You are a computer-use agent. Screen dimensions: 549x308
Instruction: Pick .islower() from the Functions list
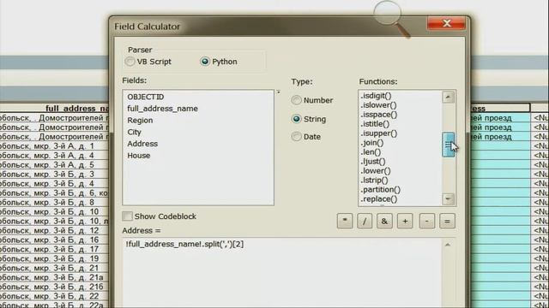(x=378, y=105)
